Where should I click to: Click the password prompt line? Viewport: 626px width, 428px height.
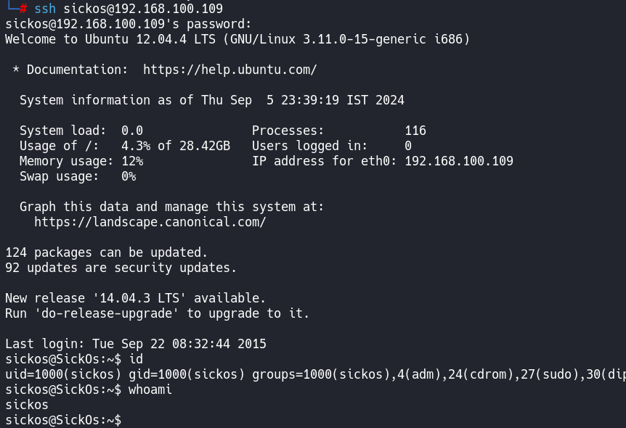[x=129, y=24]
